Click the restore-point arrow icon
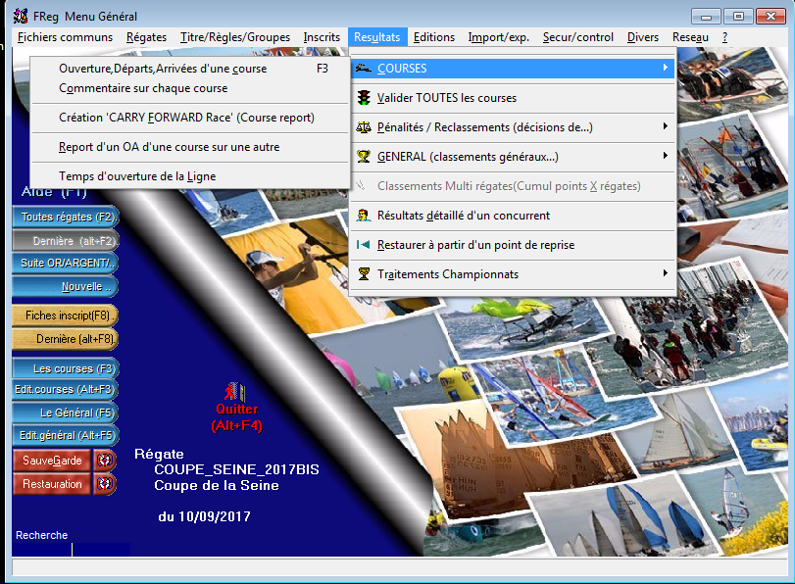This screenshot has width=795, height=584. tap(363, 245)
